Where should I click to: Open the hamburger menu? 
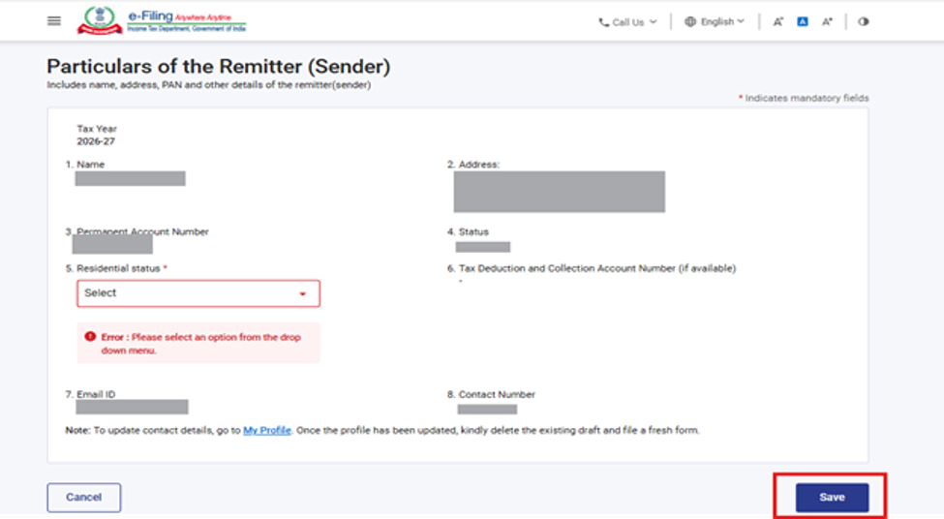tap(54, 21)
